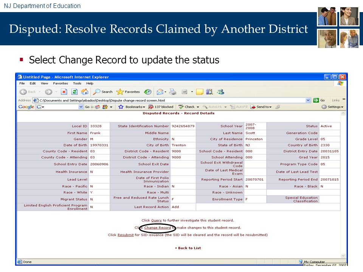Click AutoFill toolbar item
This screenshot has height=272, width=363.
(x=239, y=107)
